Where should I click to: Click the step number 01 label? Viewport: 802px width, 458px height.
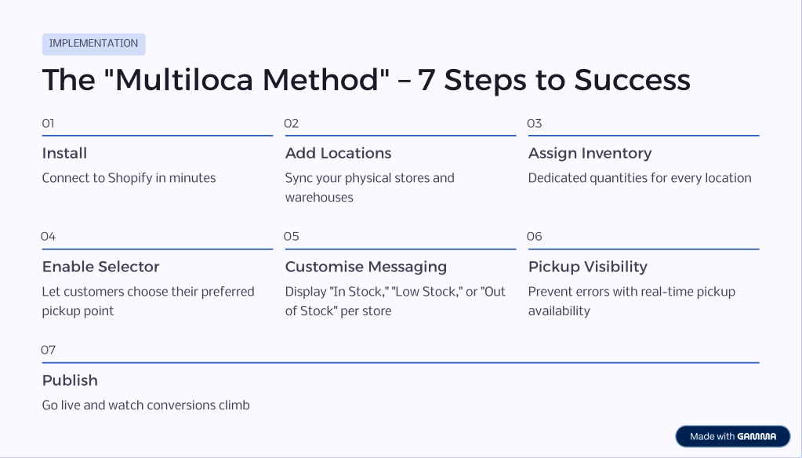(48, 123)
